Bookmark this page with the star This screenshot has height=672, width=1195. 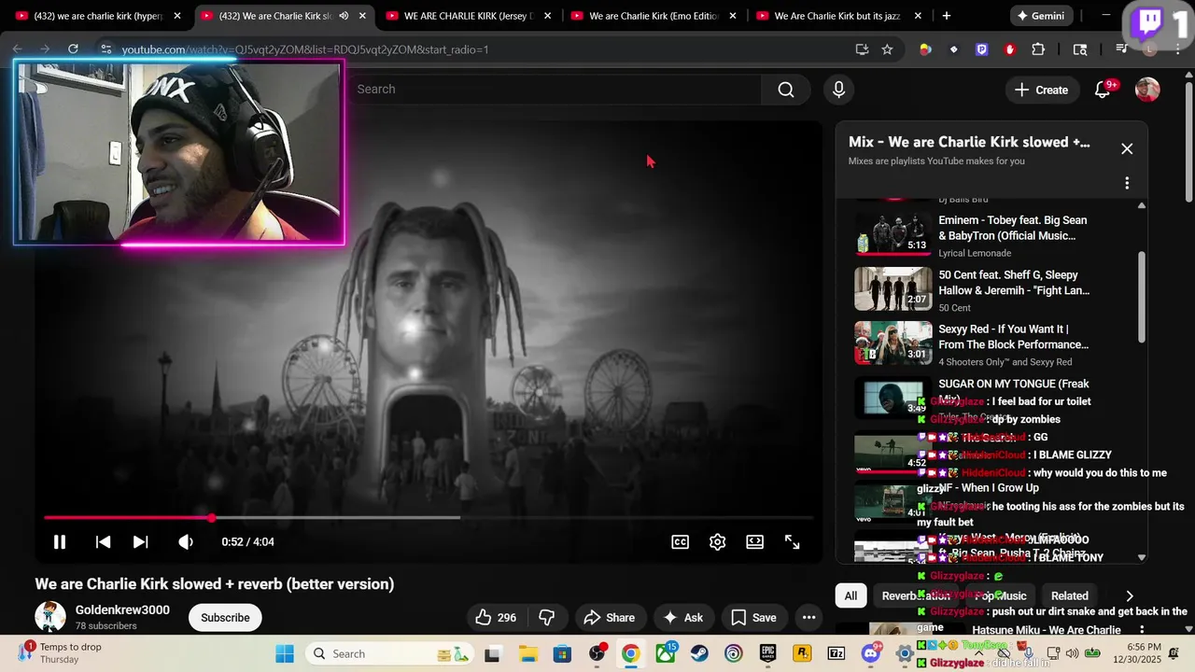point(887,49)
